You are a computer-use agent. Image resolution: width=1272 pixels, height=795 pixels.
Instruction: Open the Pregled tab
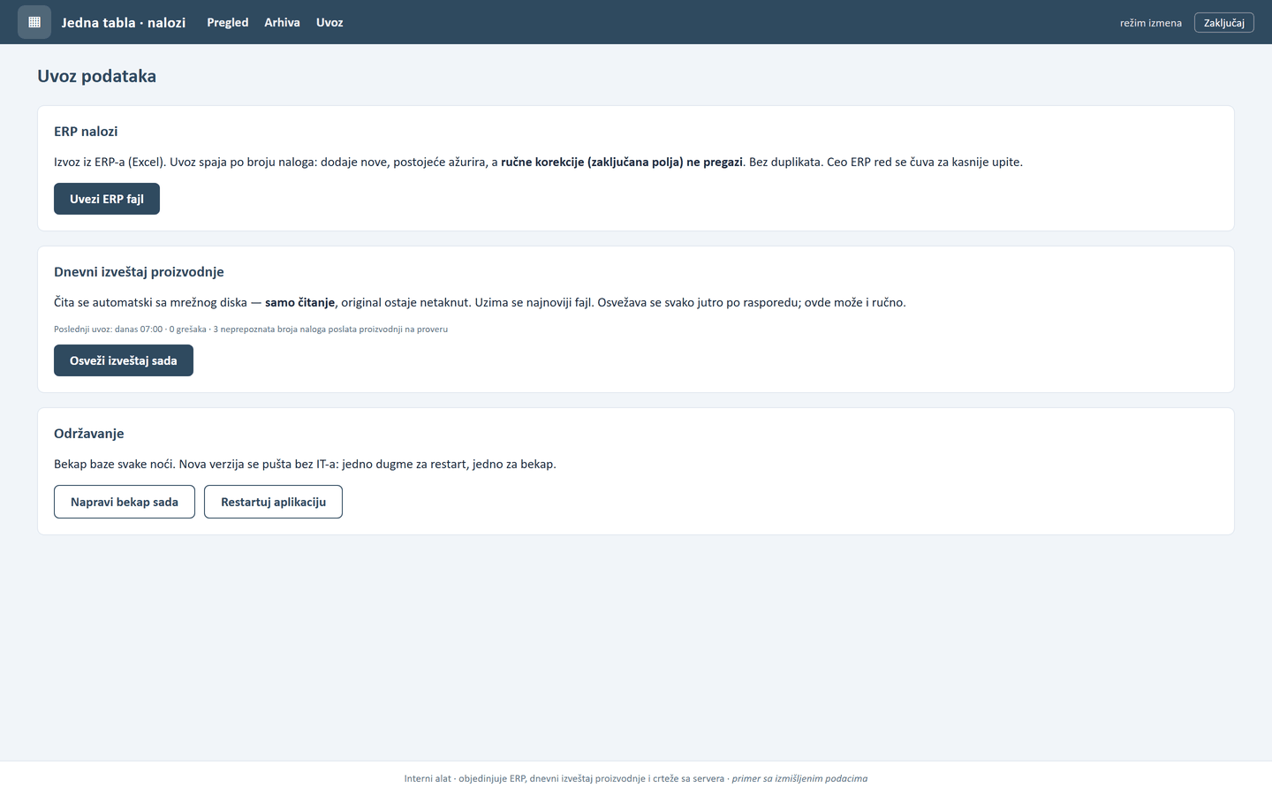point(228,22)
